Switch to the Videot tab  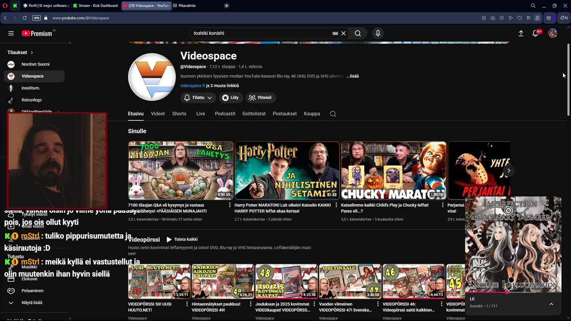(158, 114)
